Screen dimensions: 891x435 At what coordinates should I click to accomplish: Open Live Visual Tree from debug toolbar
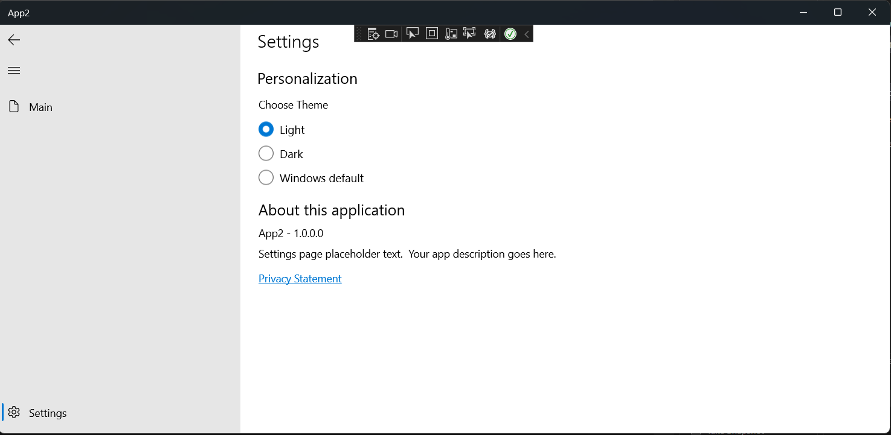373,34
